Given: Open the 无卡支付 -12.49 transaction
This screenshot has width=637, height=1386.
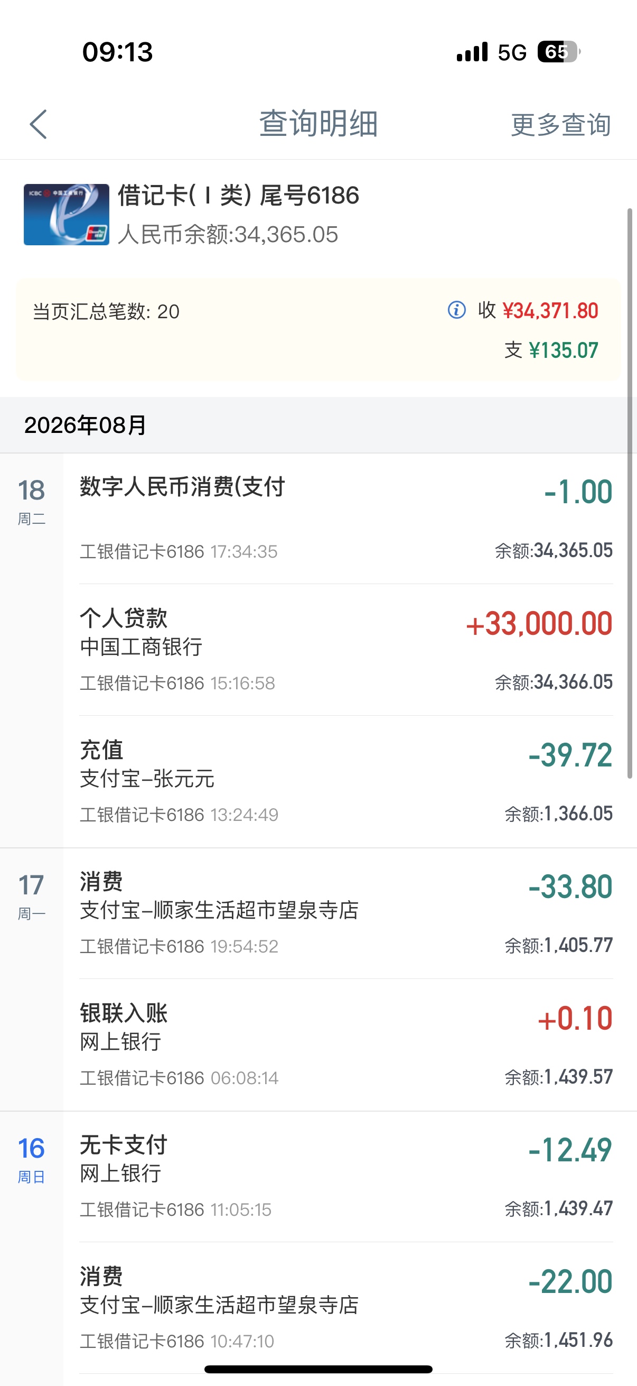Looking at the screenshot, I should click(346, 1176).
